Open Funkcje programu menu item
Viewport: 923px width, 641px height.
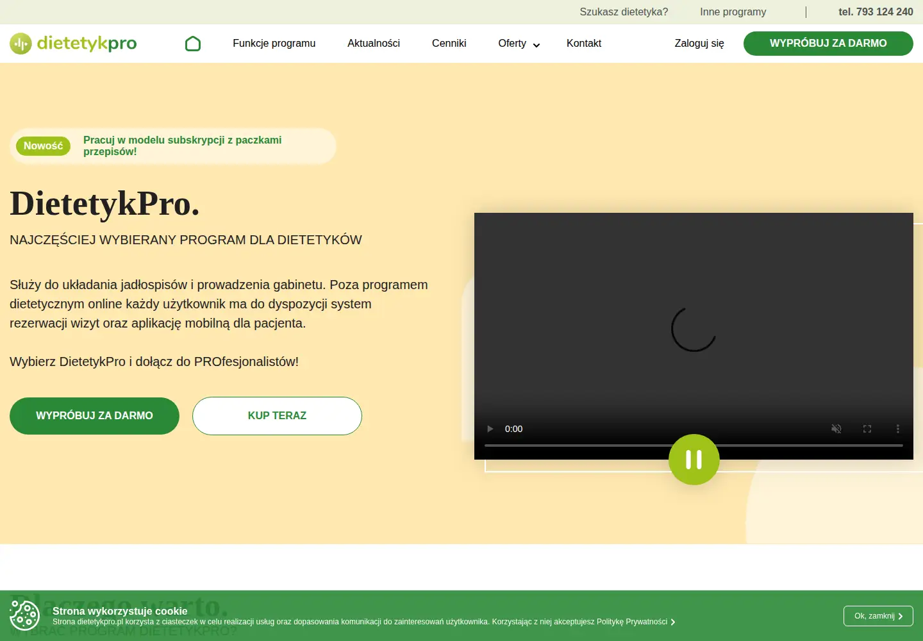click(274, 44)
